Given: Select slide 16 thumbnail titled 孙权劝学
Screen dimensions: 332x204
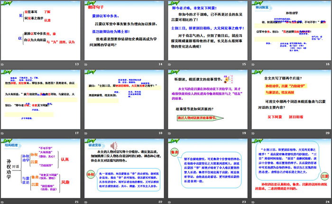Looking at the screenshot, I should coord(291,30).
